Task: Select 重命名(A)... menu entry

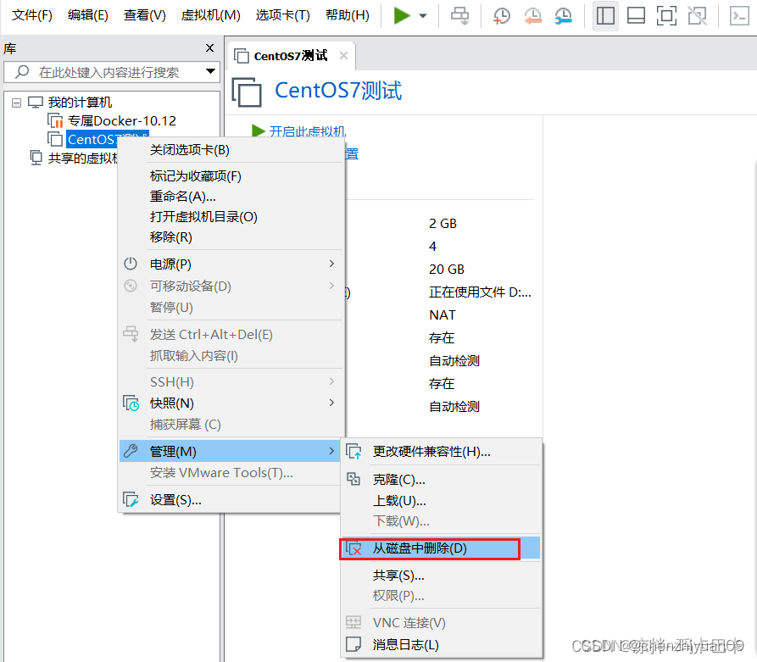Action: tap(182, 197)
